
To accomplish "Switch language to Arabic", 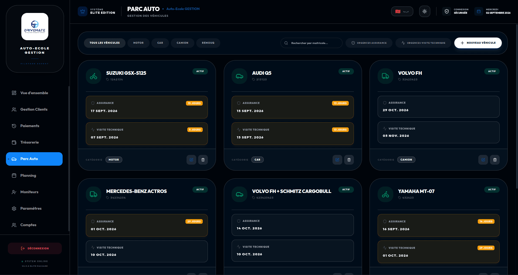I will [402, 11].
